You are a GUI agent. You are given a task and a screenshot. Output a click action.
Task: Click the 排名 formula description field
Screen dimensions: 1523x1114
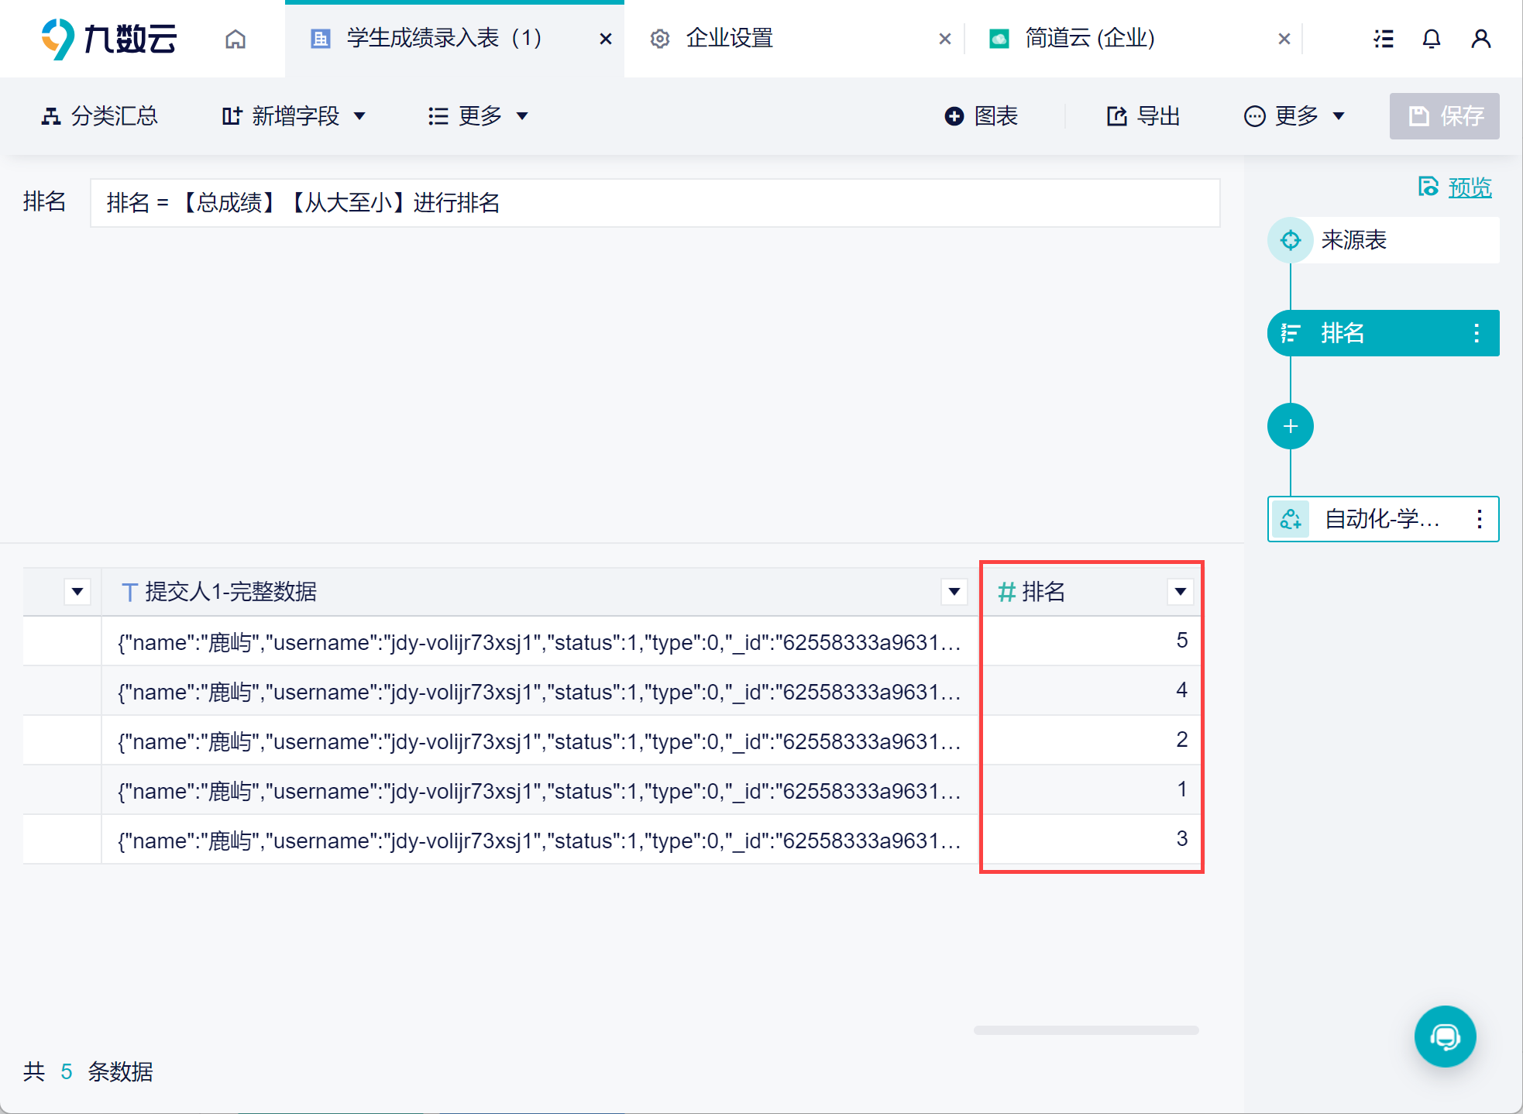(655, 203)
